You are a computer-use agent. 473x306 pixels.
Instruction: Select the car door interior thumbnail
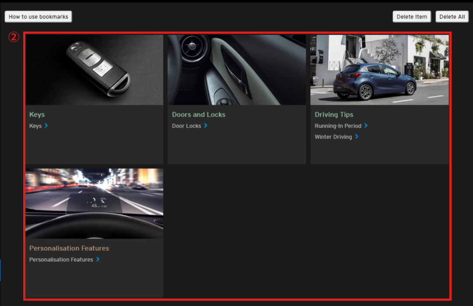(x=236, y=70)
